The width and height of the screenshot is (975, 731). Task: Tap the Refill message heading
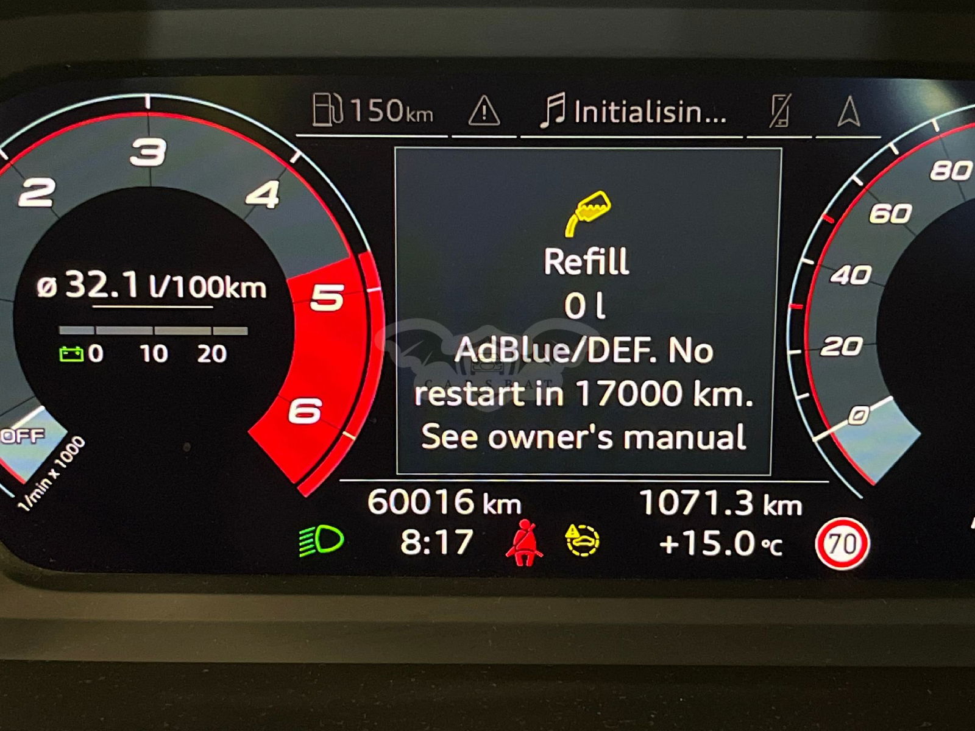pyautogui.click(x=586, y=261)
